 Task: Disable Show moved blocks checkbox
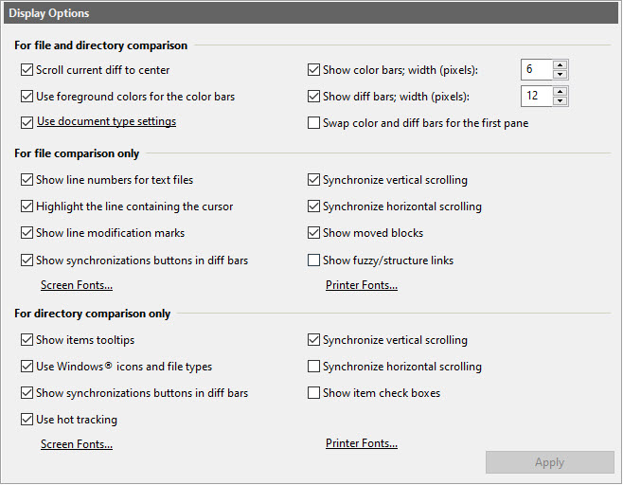(314, 233)
